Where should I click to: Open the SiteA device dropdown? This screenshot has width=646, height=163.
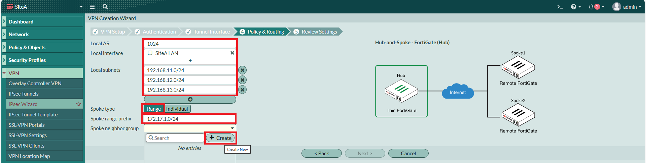tap(81, 7)
